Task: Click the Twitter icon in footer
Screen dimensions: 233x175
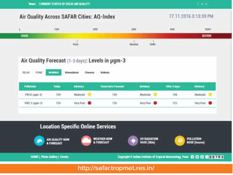Action: 197,157
